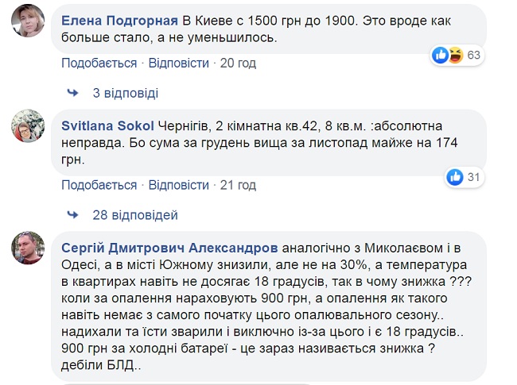Expand the 3 відповіді replies thread
Viewport: 517px width, 385px height.
pos(126,93)
